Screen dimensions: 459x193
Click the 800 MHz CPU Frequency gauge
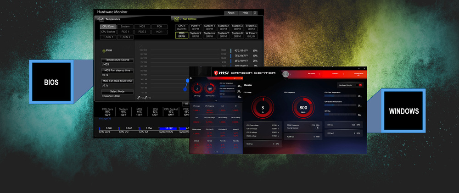click(x=303, y=108)
